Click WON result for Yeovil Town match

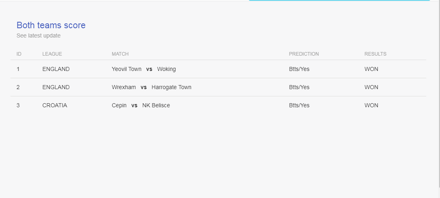[371, 69]
